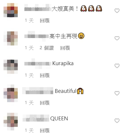Open avatar of the 大嫂真美 commenter
Viewport: 125px width, 138px height.
pos(11,10)
